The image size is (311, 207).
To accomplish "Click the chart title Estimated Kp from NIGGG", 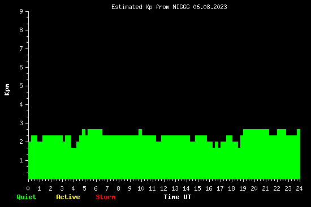I will pyautogui.click(x=169, y=7).
